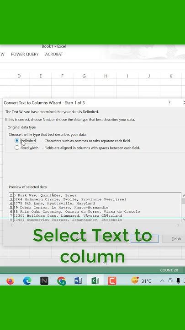Select the Delimited radio button
This screenshot has width=185, height=330.
(17, 141)
